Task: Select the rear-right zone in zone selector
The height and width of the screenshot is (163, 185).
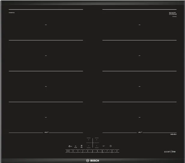Action: [97, 139]
